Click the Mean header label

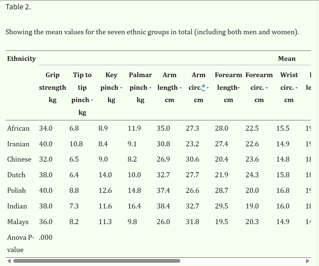(x=287, y=59)
